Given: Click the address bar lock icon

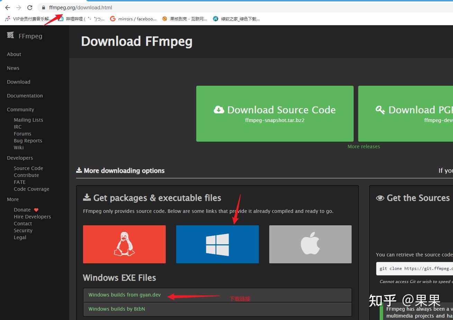Looking at the screenshot, I should (44, 8).
